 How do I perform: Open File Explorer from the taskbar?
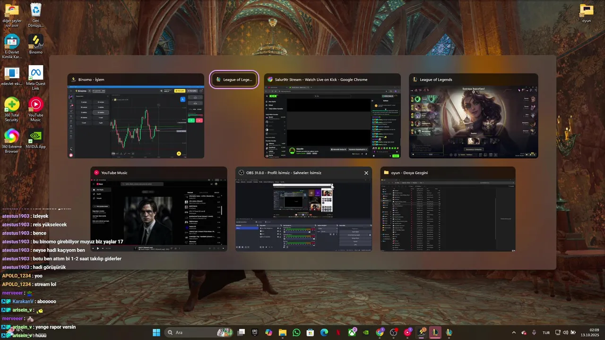point(283,332)
